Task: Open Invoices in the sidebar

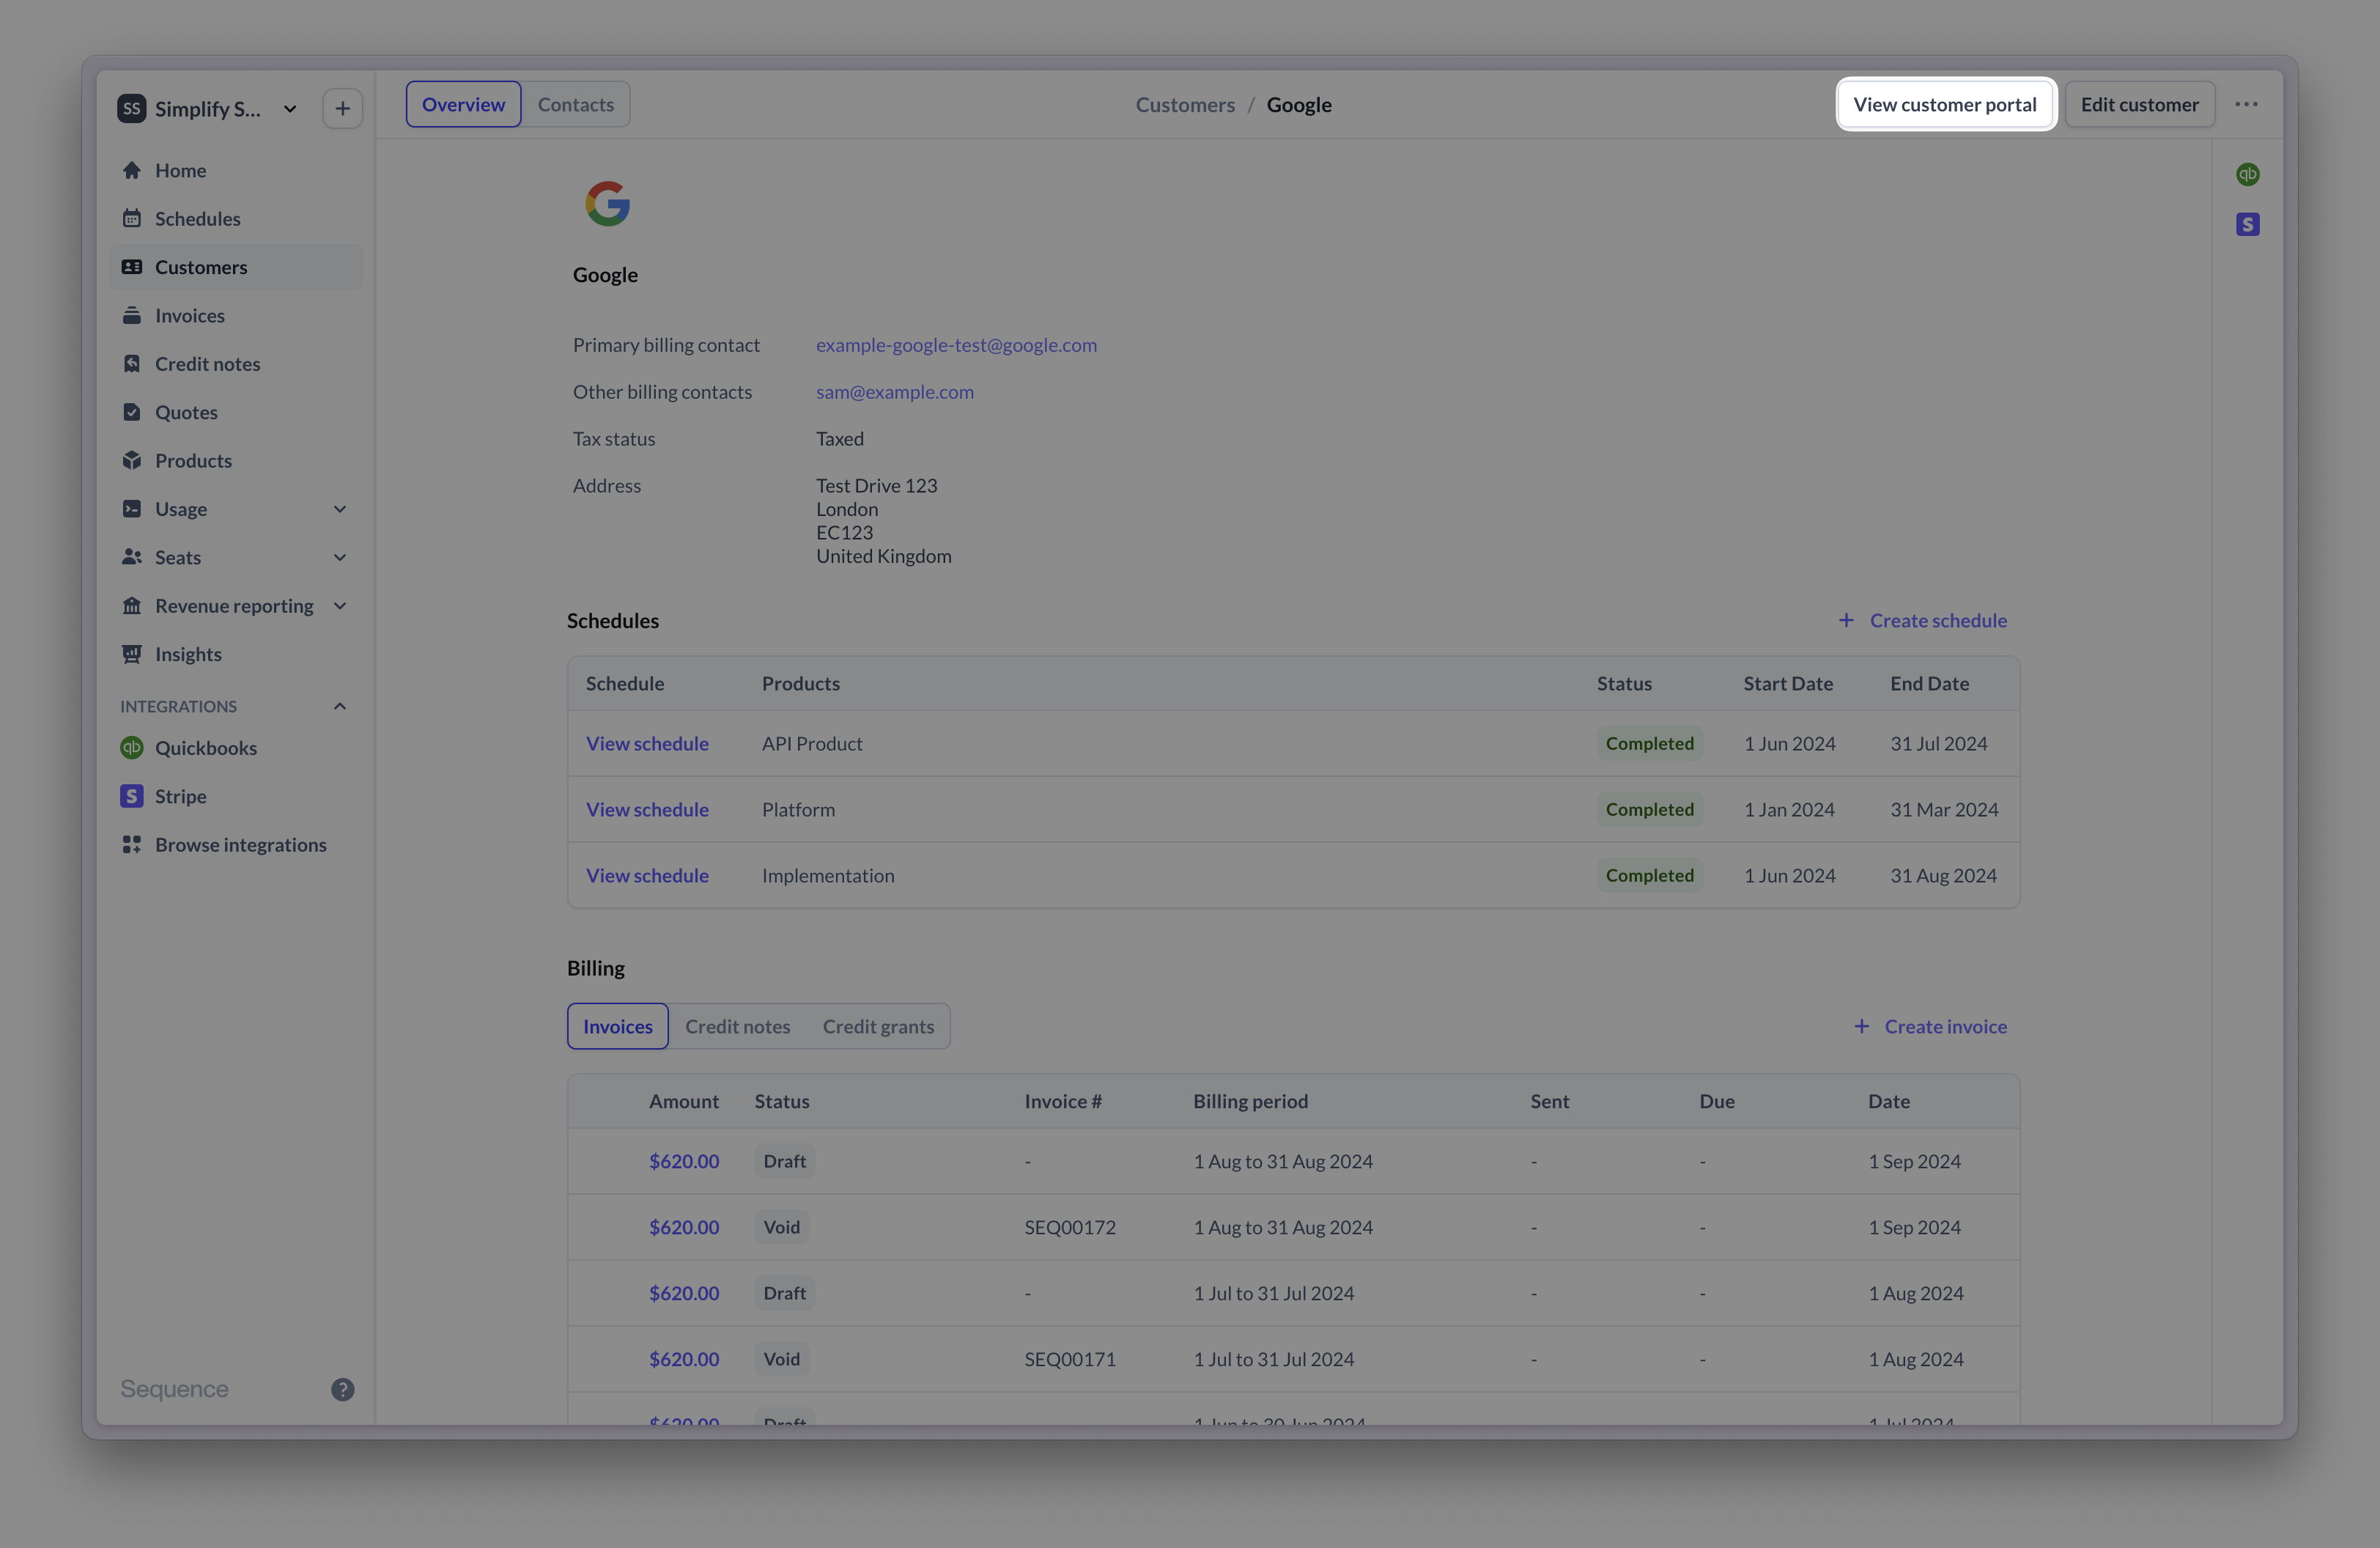Action: pyautogui.click(x=235, y=315)
